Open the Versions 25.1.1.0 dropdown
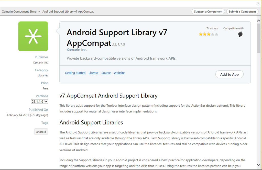This screenshot has width=262, height=170. tap(39, 101)
